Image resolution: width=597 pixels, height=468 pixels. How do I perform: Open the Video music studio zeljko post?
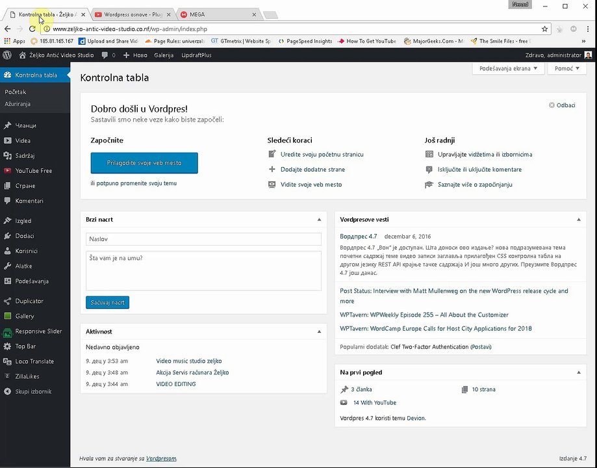coord(189,361)
